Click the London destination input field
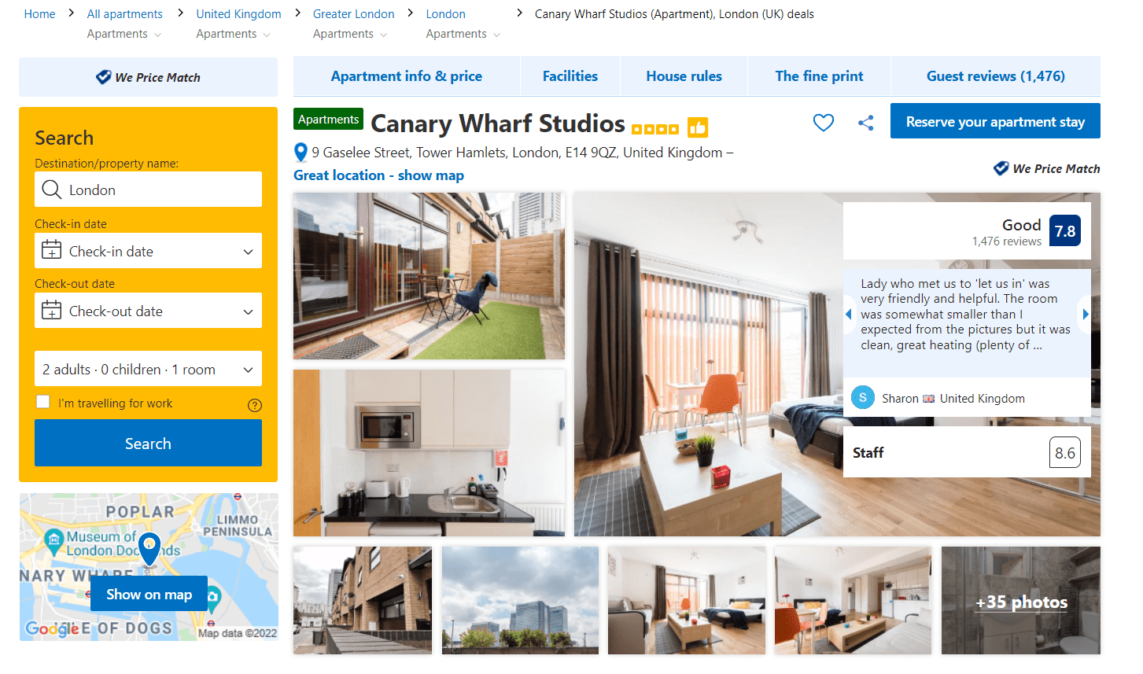Screen dimensions: 1143x674 [148, 190]
